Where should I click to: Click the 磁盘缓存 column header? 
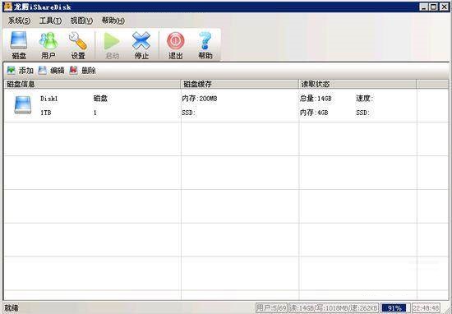(240, 84)
